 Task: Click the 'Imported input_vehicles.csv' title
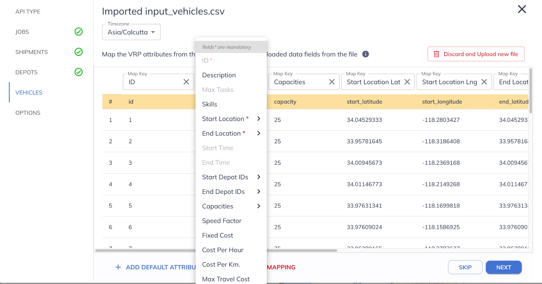pos(163,11)
